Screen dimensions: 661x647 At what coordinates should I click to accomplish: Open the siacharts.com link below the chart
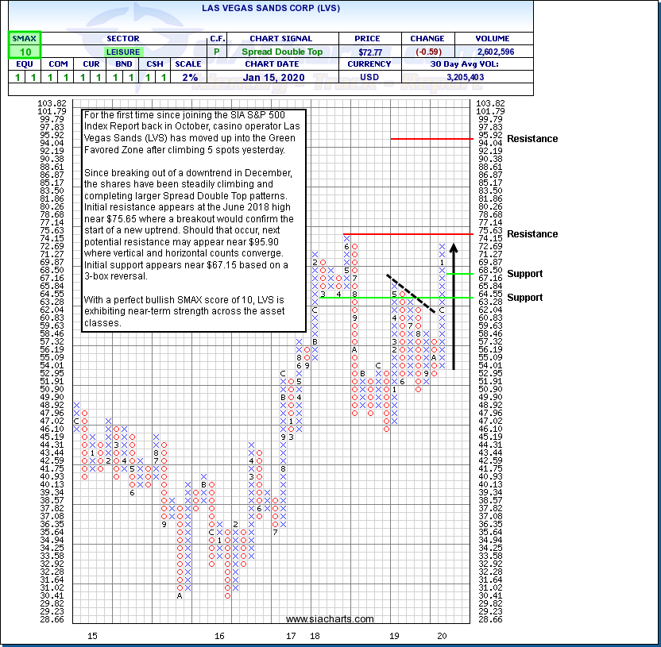click(x=330, y=619)
